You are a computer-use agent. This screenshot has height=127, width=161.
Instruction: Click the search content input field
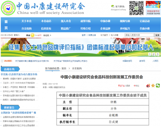click(139, 35)
